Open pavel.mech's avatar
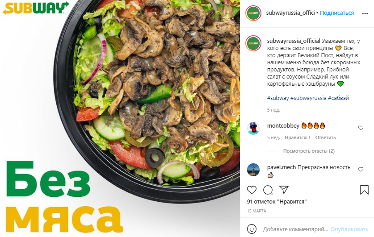The width and height of the screenshot is (374, 237). (x=253, y=170)
